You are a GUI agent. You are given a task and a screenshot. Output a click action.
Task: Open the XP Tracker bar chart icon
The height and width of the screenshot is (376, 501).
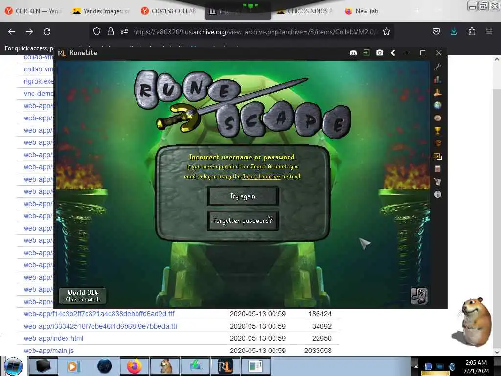click(x=438, y=80)
